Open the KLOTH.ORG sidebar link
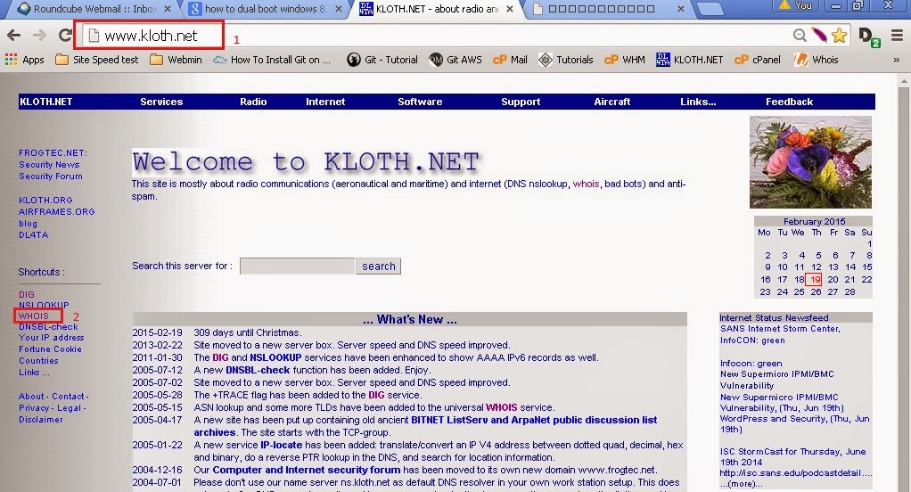This screenshot has height=492, width=911. [x=45, y=200]
